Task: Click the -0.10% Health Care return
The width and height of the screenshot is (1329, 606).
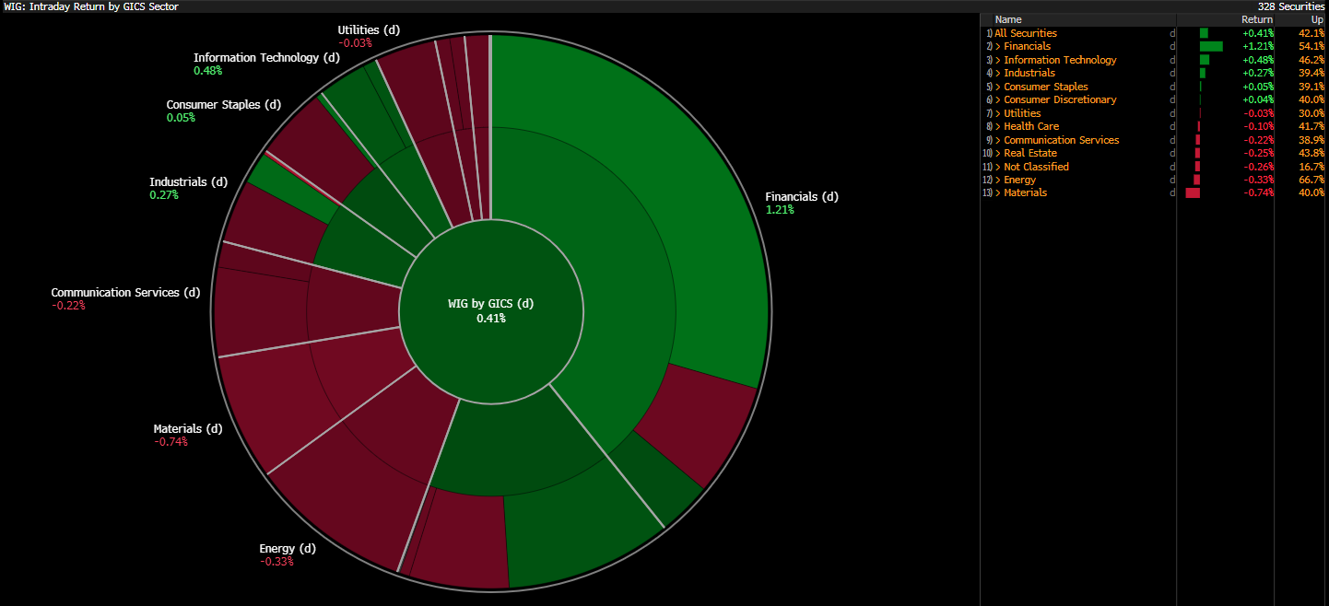Action: (1259, 126)
